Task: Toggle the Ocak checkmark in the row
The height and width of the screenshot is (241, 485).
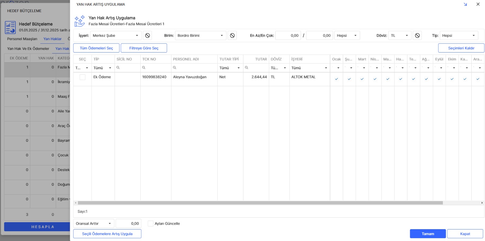Action: click(x=336, y=79)
